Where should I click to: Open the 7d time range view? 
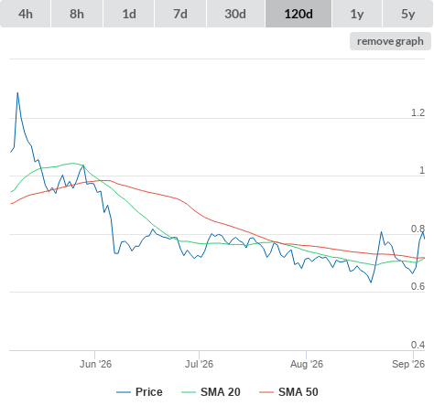point(180,14)
